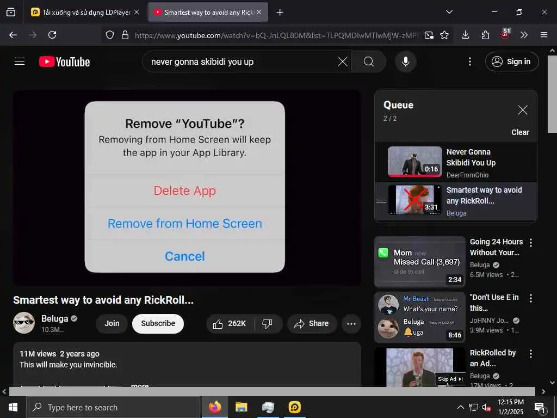Grab the reorder handle of queue item
Screen dimensions: 557x418
point(381,201)
